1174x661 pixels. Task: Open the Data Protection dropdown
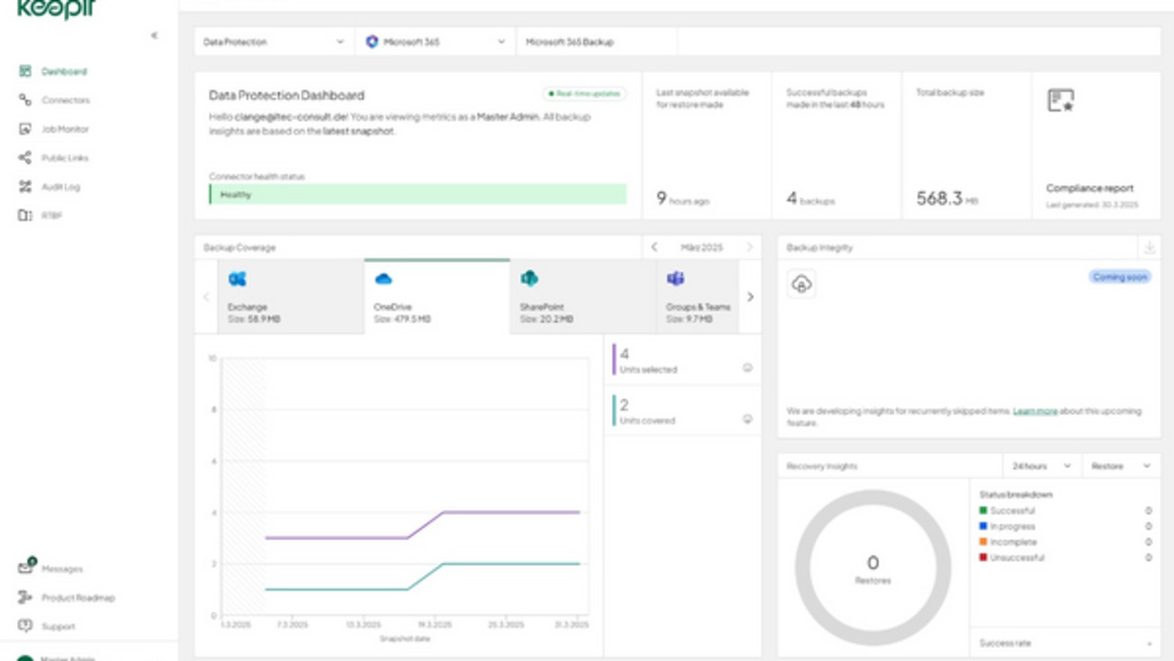274,42
